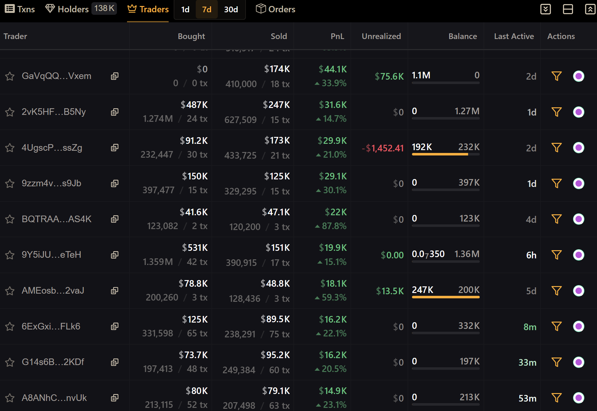Favorite trader 9Y5iJU...eTeH with star
This screenshot has width=597, height=411.
10,255
